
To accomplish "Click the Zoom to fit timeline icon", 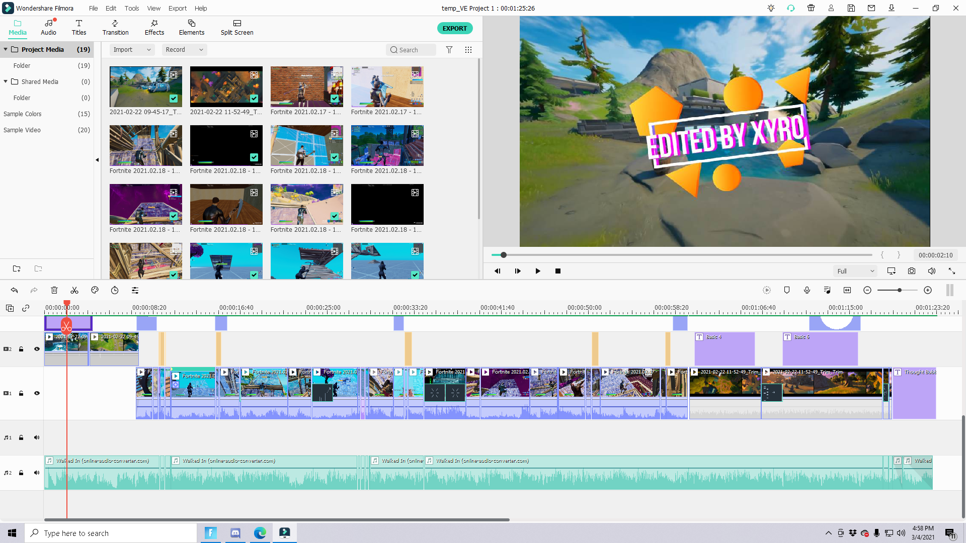I will (x=847, y=290).
